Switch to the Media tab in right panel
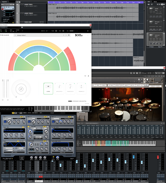Image resolution: width=166 pixels, height=183 pixels. click(x=155, y=2)
